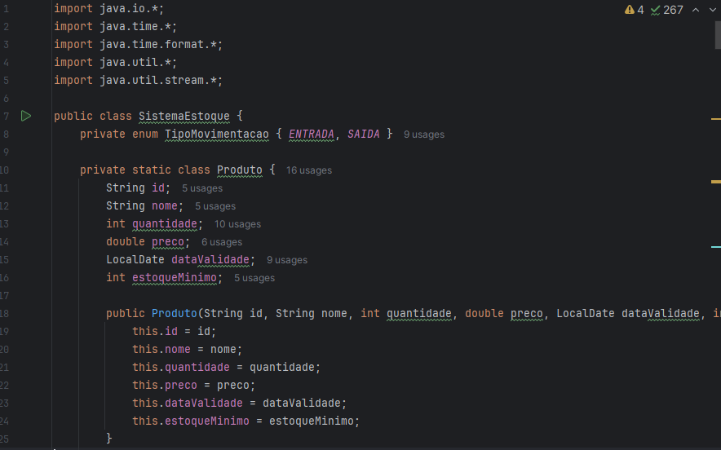This screenshot has width=721, height=450.
Task: Click import java.time.format.* line
Action: 139,45
